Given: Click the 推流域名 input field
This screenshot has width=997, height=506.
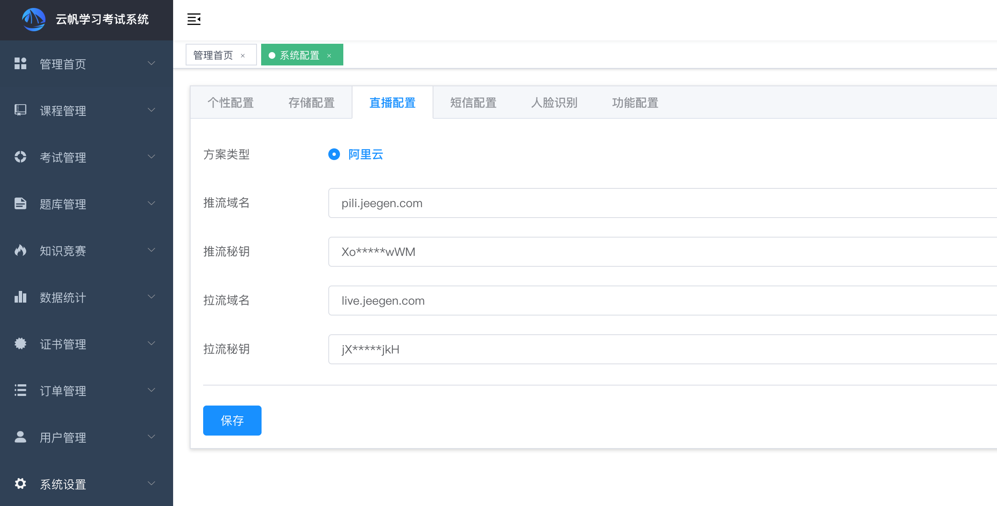Looking at the screenshot, I should point(662,203).
